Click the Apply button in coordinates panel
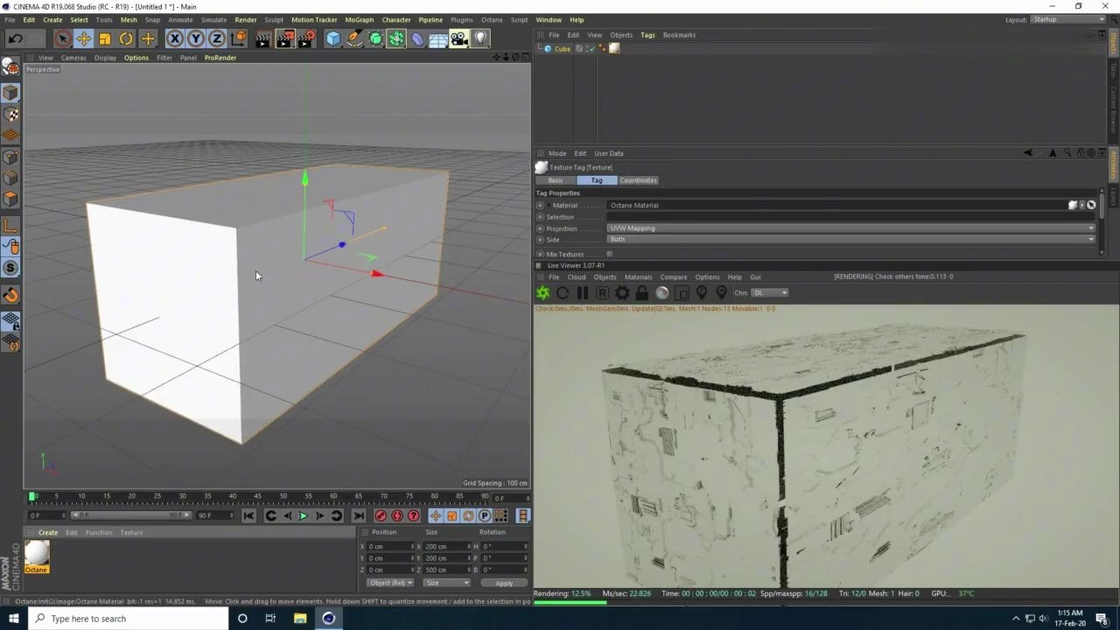 503,583
